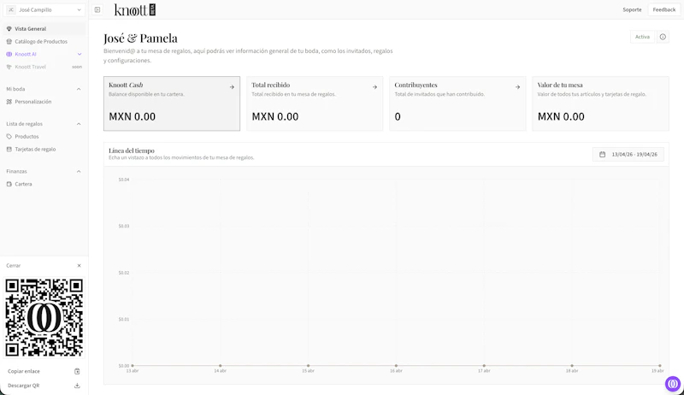Open the 13/04/26 - 19/04/26 date picker
The height and width of the screenshot is (395, 684).
[628, 155]
